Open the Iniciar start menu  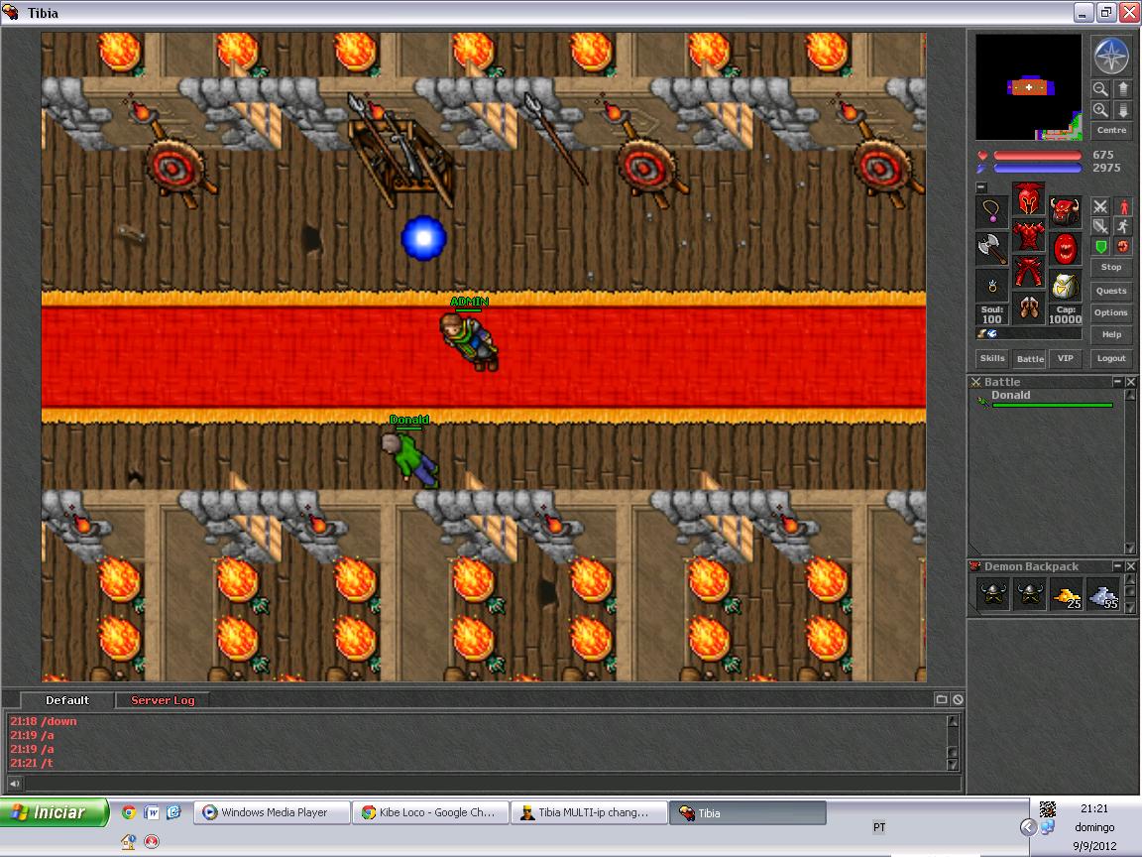click(55, 811)
